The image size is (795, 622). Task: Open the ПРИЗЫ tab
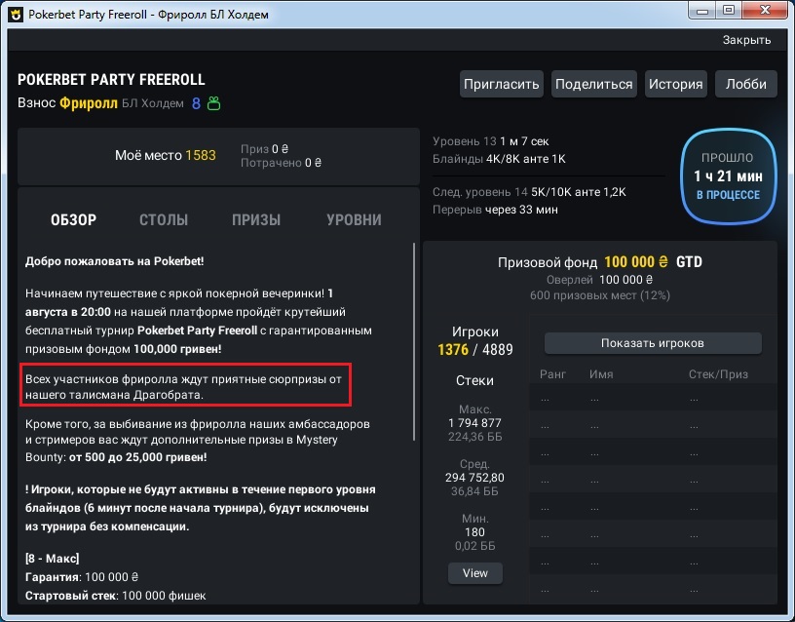click(x=256, y=219)
